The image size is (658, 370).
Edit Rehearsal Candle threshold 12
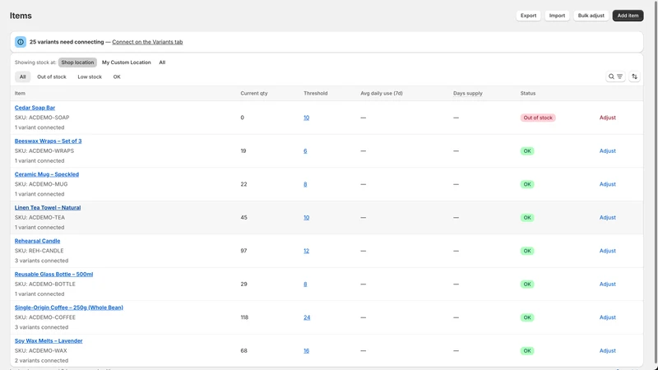(306, 251)
